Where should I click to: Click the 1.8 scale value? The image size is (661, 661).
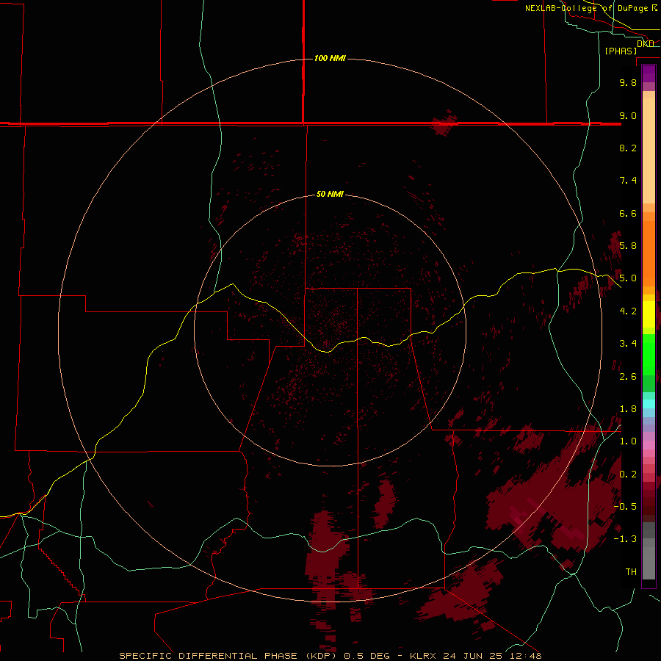(x=628, y=409)
